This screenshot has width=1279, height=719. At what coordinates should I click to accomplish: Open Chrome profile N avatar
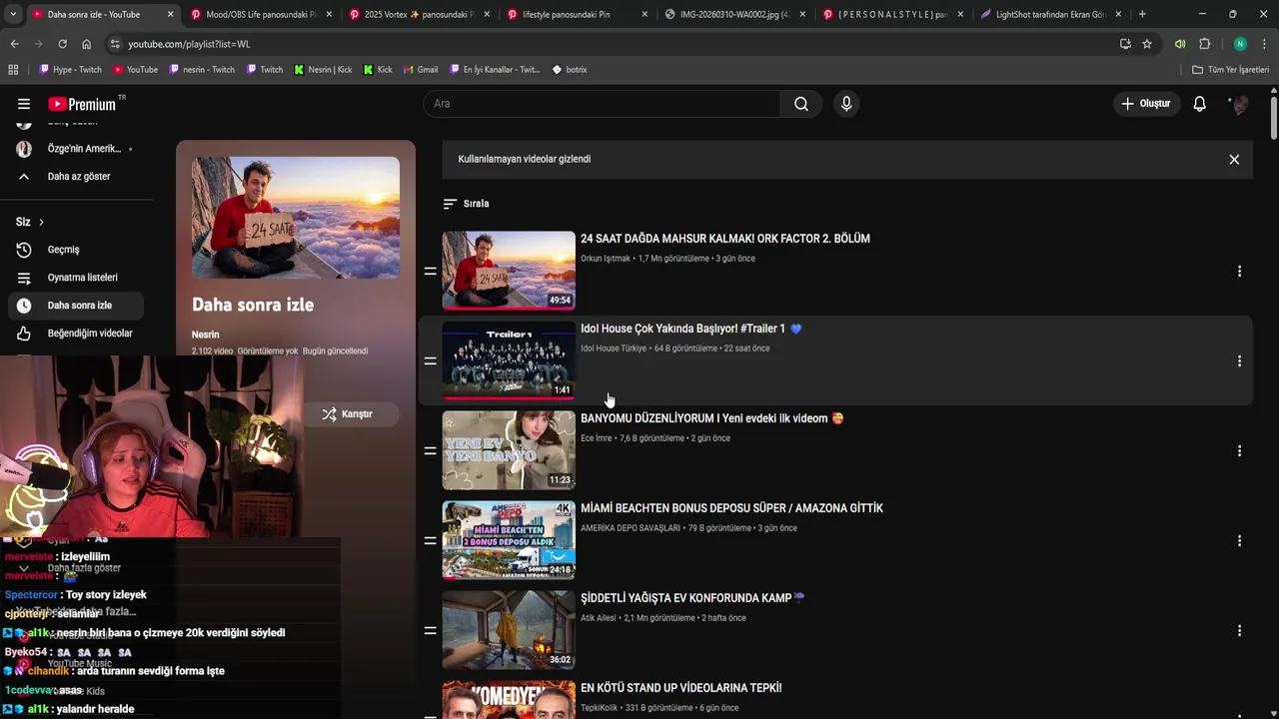[1240, 44]
